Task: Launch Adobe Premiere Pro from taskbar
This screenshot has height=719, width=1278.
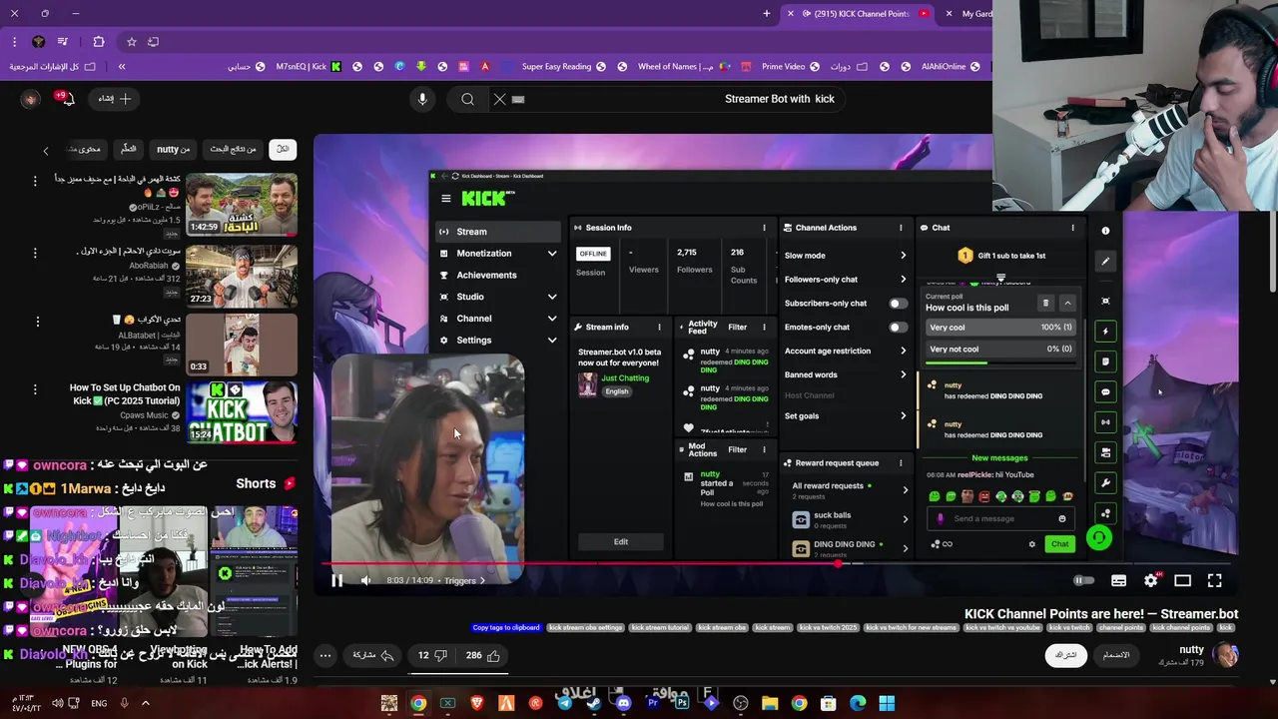Action: pos(653,704)
